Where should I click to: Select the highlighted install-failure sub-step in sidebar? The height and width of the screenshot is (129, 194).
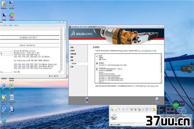74,64
